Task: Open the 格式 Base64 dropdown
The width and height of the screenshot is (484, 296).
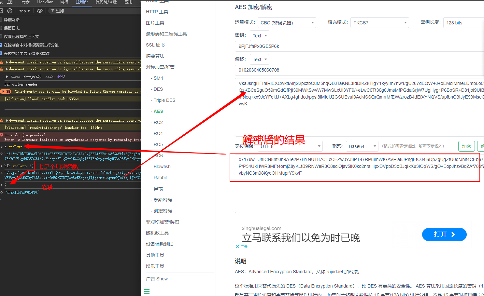Action: coord(362,146)
